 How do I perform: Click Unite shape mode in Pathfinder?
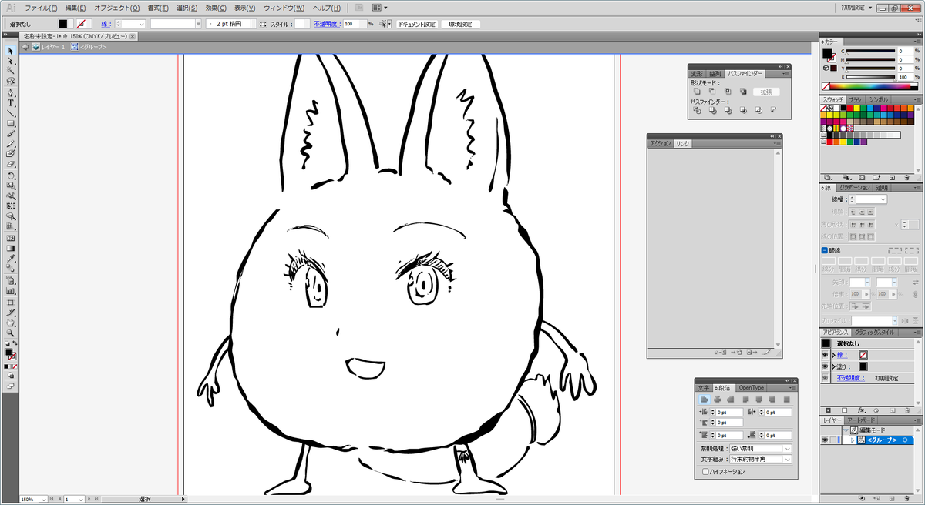tap(697, 92)
